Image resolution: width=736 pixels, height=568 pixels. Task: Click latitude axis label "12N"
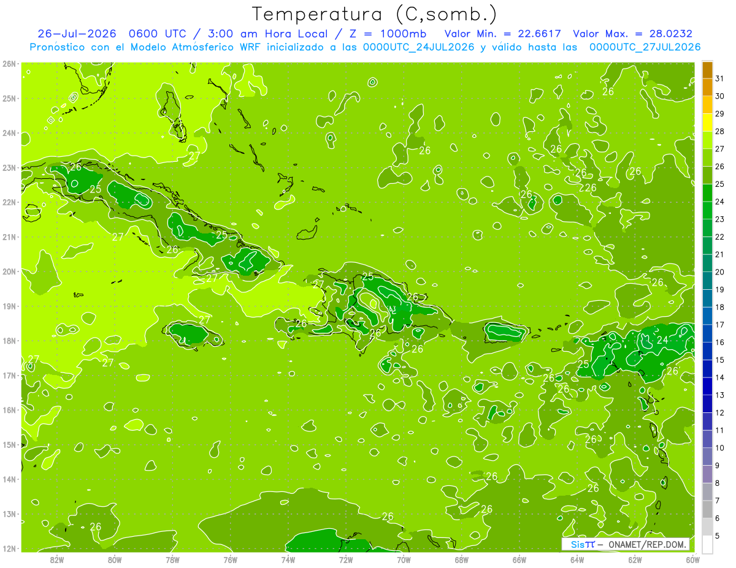[9, 548]
